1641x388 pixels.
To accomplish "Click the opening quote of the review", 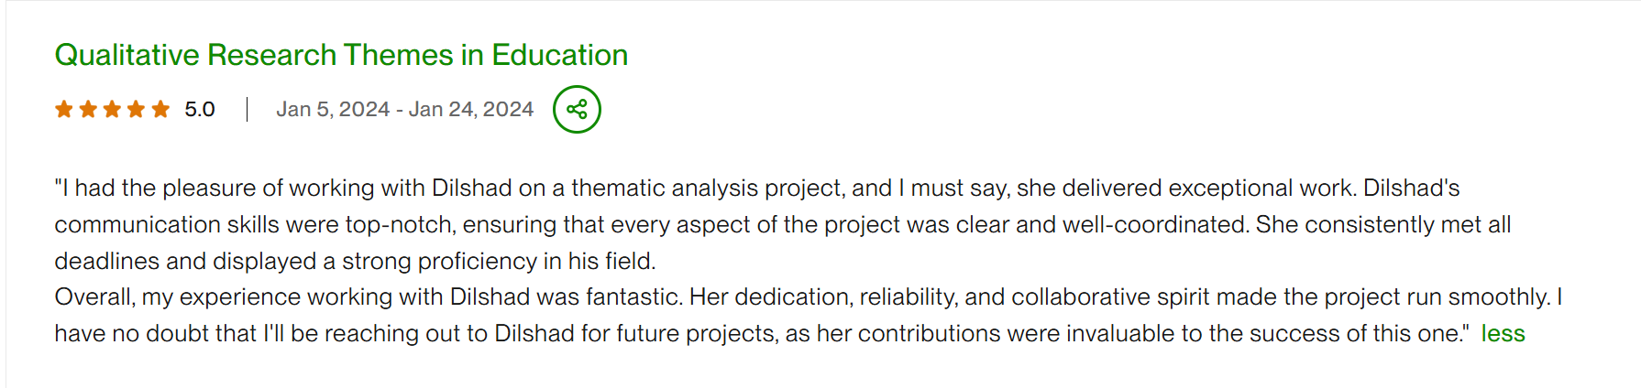I will [x=58, y=188].
